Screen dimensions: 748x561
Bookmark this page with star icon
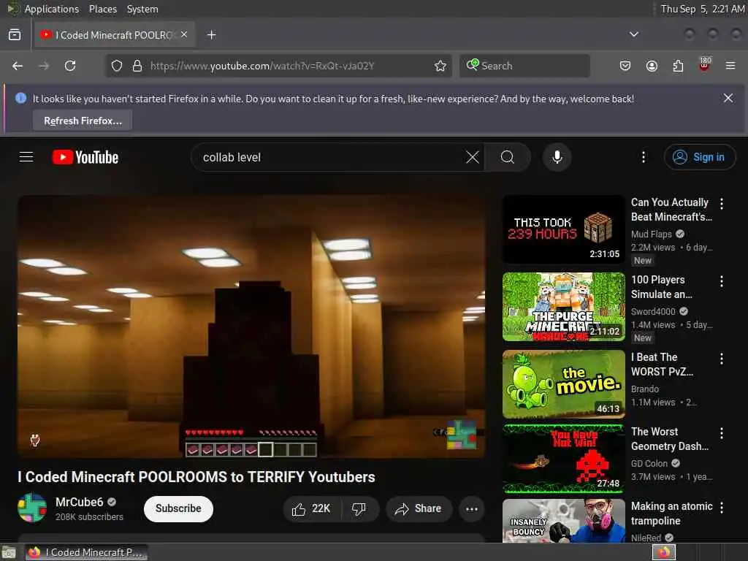click(x=440, y=66)
